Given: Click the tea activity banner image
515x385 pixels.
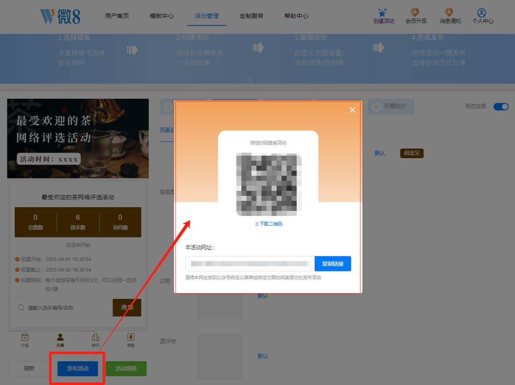Looking at the screenshot, I should tap(78, 138).
